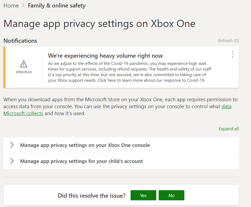Click the Attention label in notification card

point(24,72)
